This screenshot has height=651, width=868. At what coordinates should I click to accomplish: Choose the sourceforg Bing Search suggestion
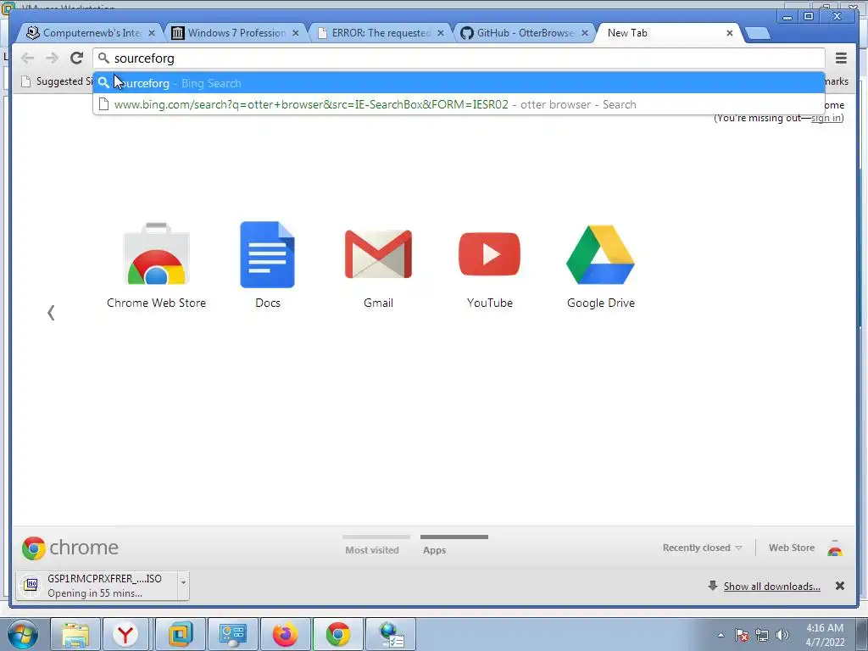[x=459, y=83]
